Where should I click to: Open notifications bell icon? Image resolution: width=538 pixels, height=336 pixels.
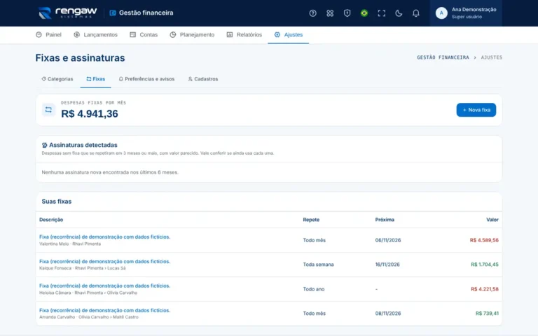point(415,13)
